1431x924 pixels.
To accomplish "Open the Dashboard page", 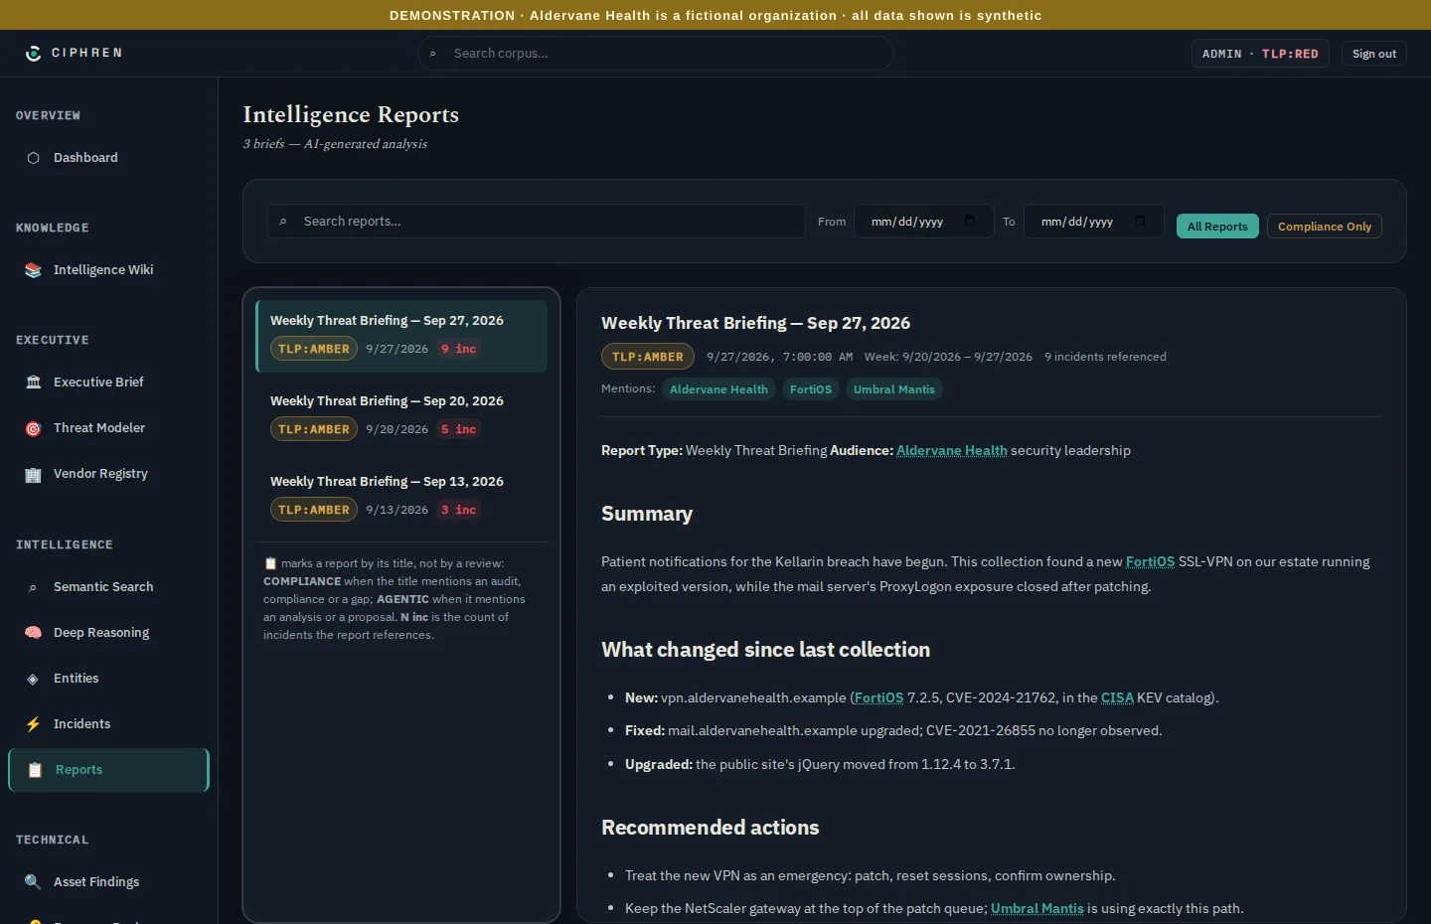I will [109, 158].
